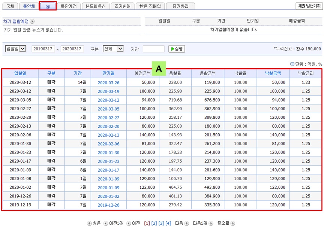
Task: Sort table by 입찰일 column header
Action: click(x=20, y=73)
